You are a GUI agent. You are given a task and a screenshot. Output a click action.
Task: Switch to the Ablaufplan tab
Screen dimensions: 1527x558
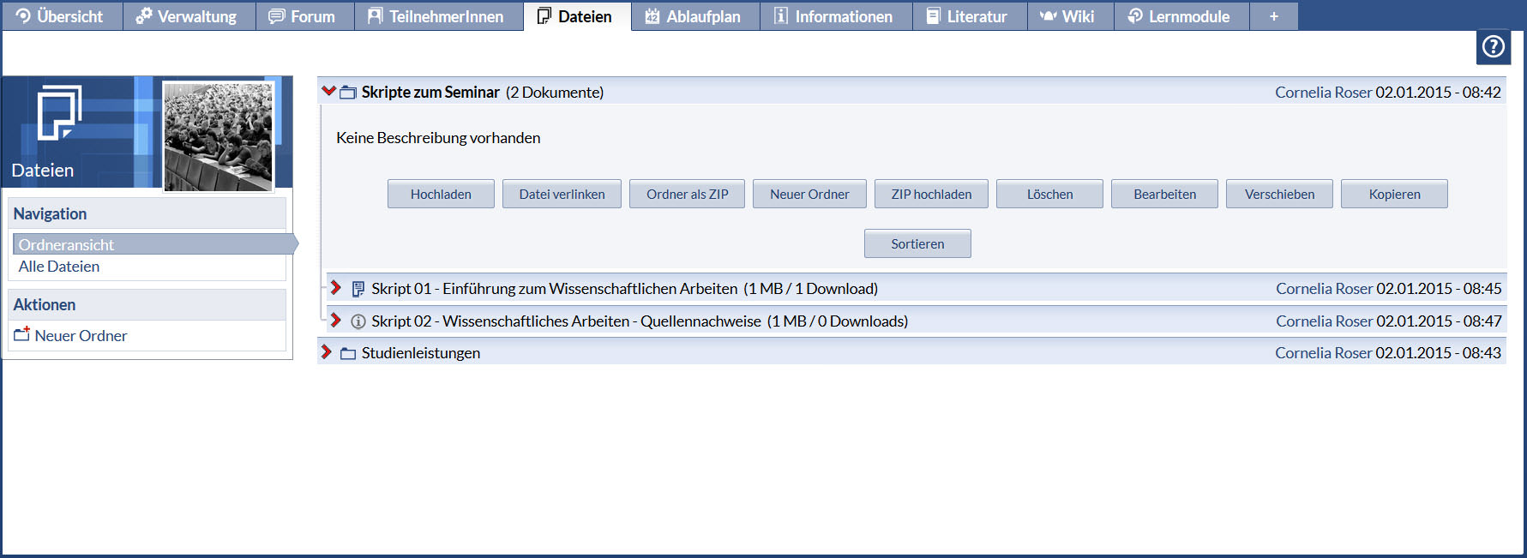click(694, 16)
